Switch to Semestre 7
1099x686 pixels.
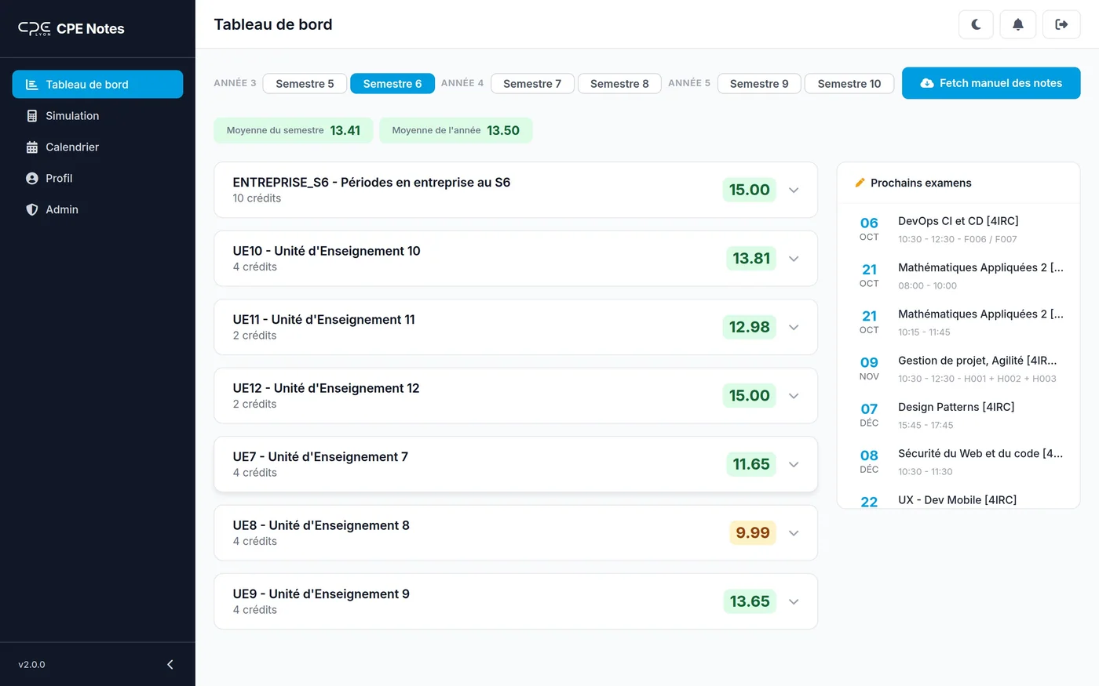point(532,84)
